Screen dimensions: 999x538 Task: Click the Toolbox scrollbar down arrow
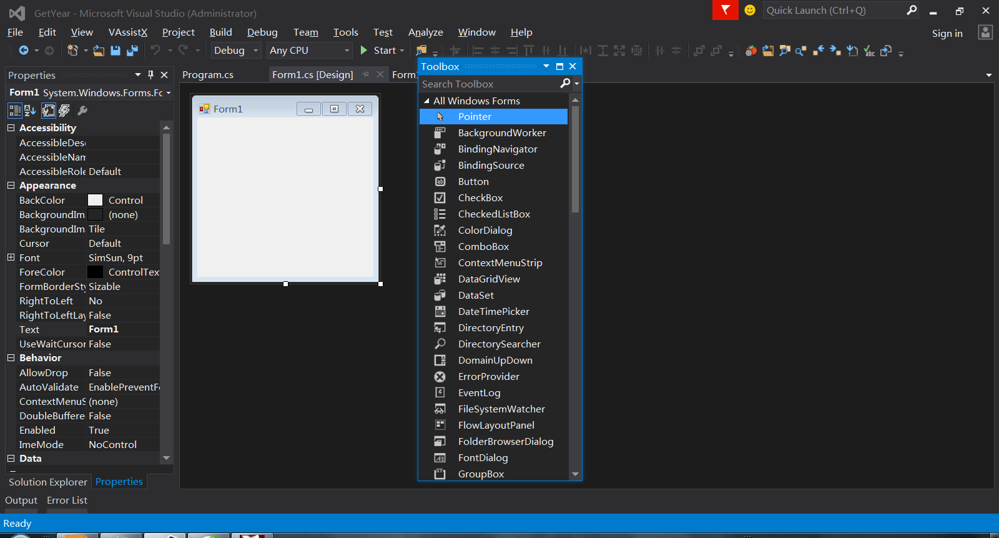point(575,474)
